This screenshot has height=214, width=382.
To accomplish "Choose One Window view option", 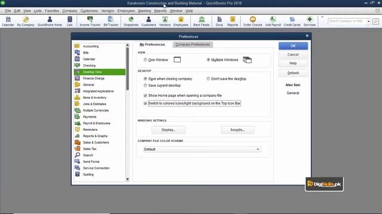I will (x=146, y=59).
